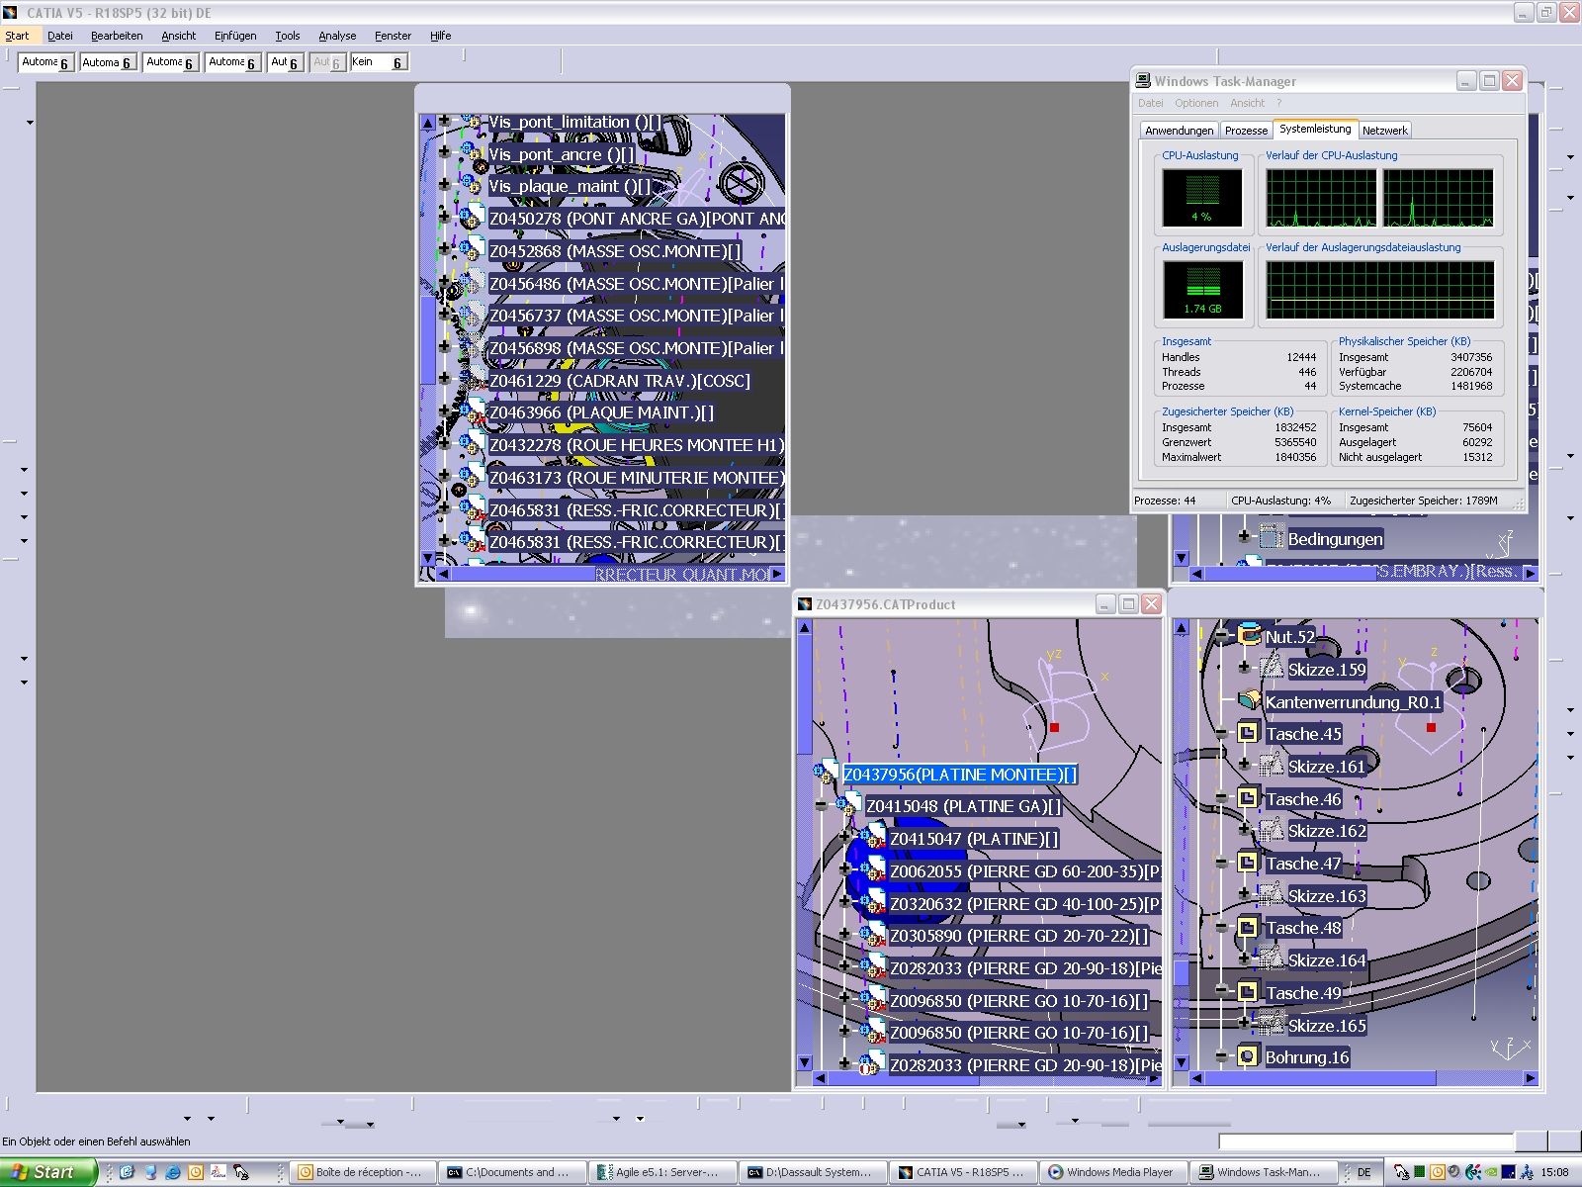Screen dimensions: 1582x1187
Task: Collapse the Tasche.46 node
Action: [x=1221, y=797]
